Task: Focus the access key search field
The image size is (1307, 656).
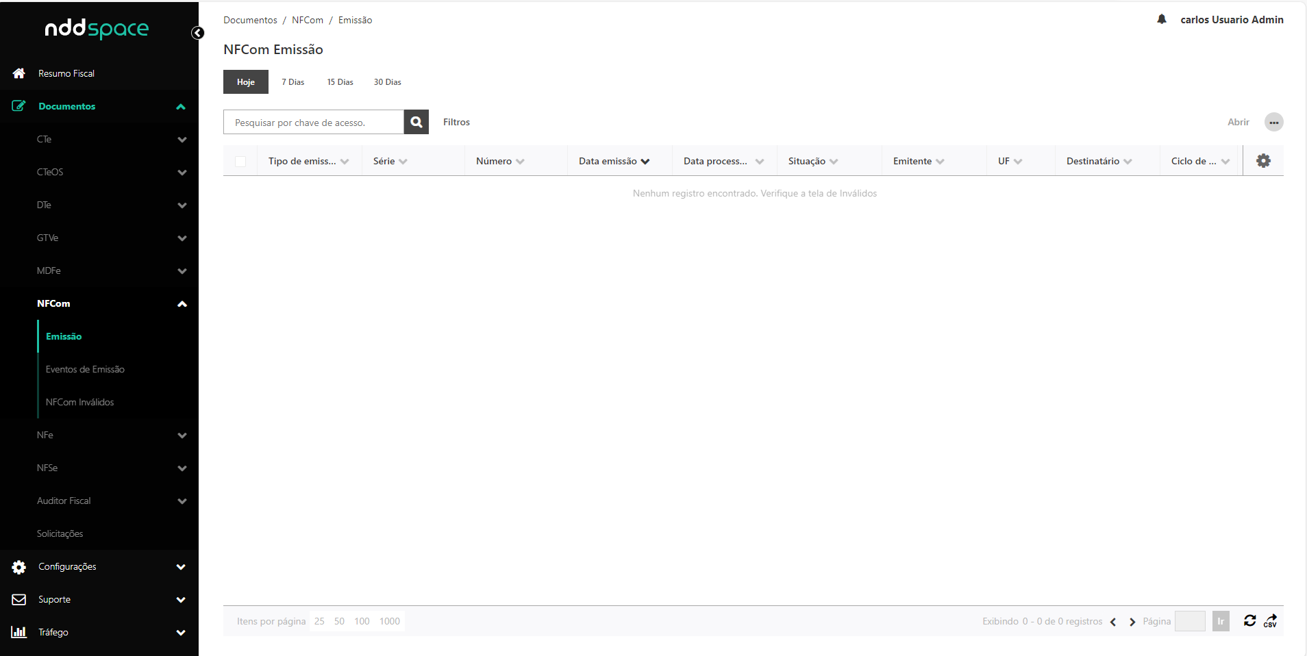Action: (313, 123)
